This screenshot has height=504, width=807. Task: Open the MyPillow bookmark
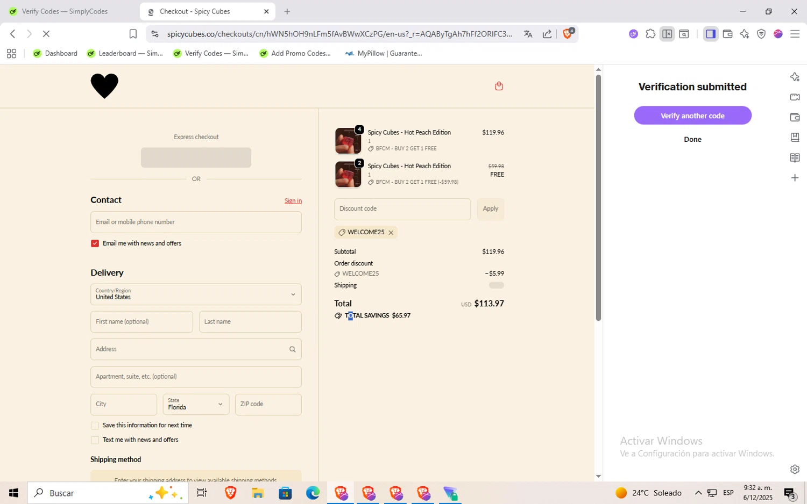(384, 53)
